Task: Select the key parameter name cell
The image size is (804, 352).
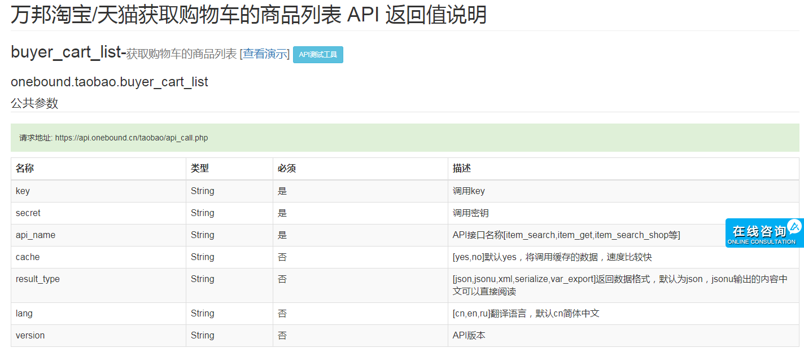Action: click(98, 191)
